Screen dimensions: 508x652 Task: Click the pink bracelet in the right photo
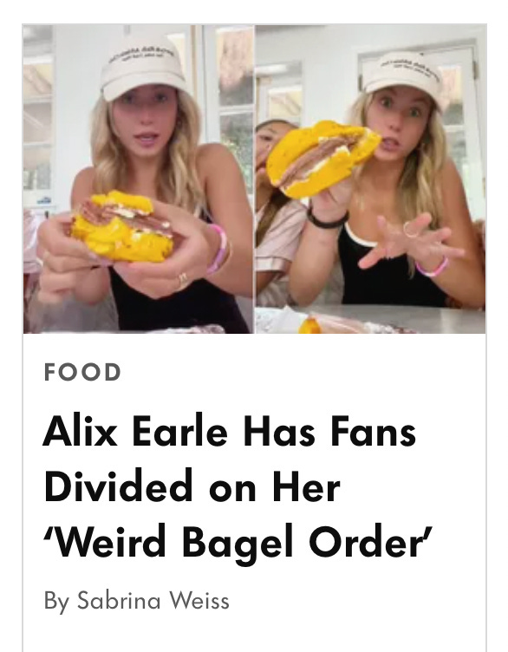point(433,266)
